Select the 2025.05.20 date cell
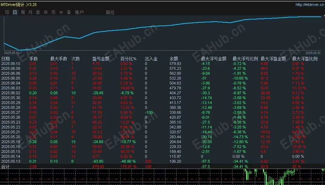The height and width of the screenshot is (185, 325). tap(11, 137)
